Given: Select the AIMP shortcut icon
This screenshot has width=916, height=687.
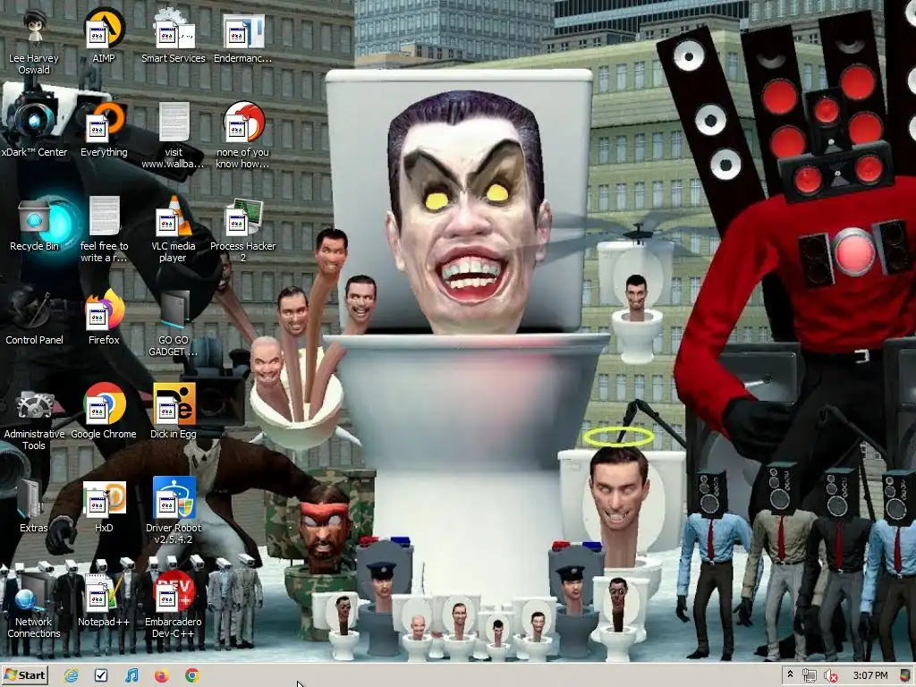Looking at the screenshot, I should tap(104, 36).
